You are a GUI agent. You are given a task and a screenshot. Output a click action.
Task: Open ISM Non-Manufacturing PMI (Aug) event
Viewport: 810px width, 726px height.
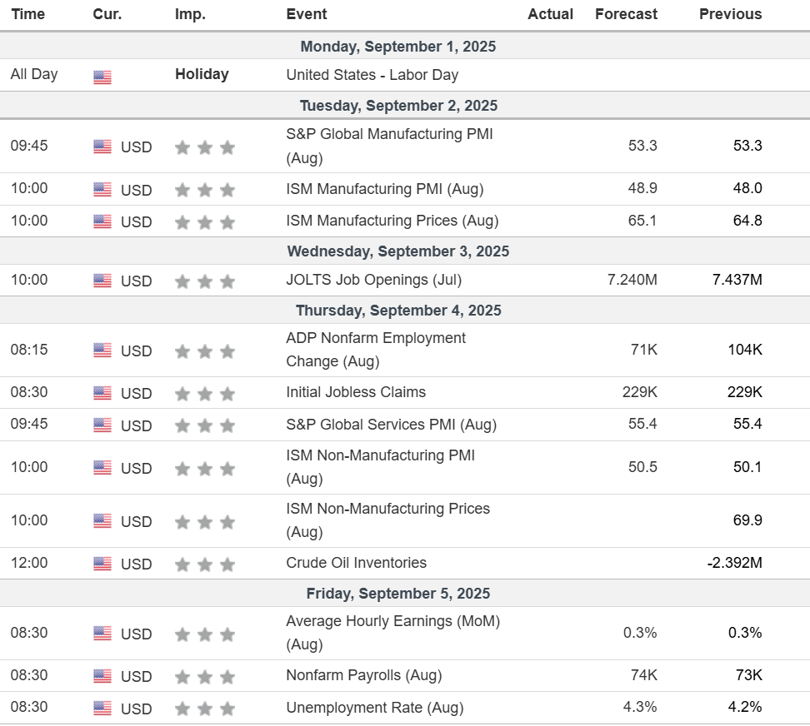coord(381,466)
